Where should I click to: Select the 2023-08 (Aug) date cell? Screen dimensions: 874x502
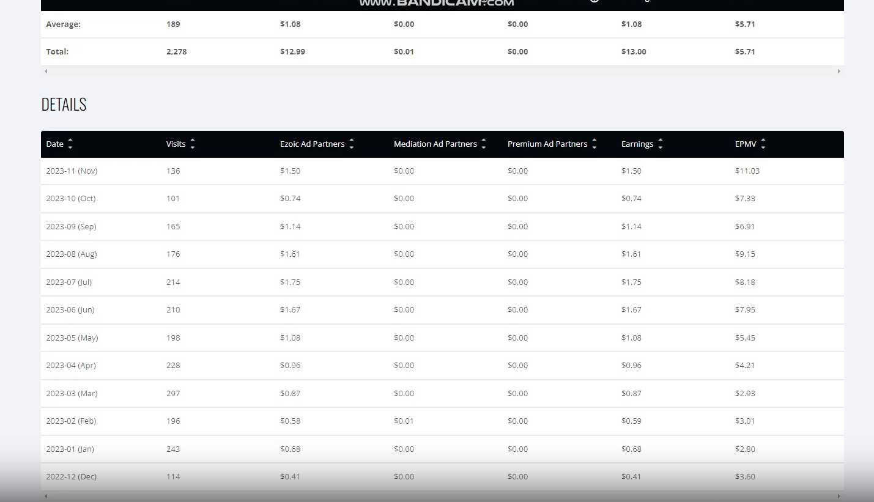[x=72, y=254]
